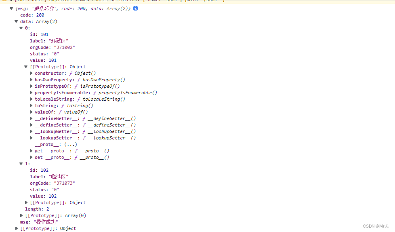This screenshot has width=395, height=232.
Task: Expand __defineGetter__ entry
Action: (x=31, y=118)
